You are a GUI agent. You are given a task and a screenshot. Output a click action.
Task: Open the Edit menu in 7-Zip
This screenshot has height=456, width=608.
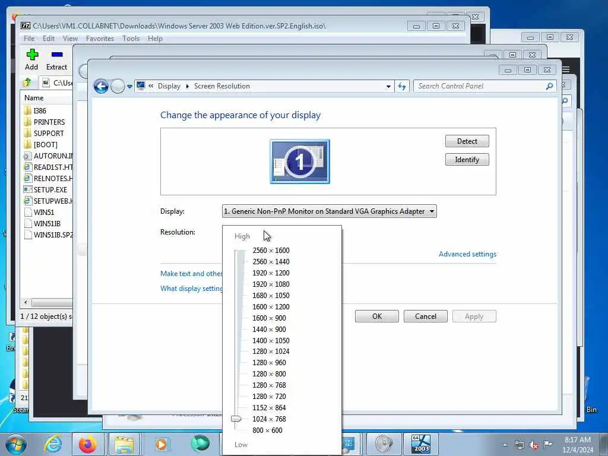tap(49, 39)
